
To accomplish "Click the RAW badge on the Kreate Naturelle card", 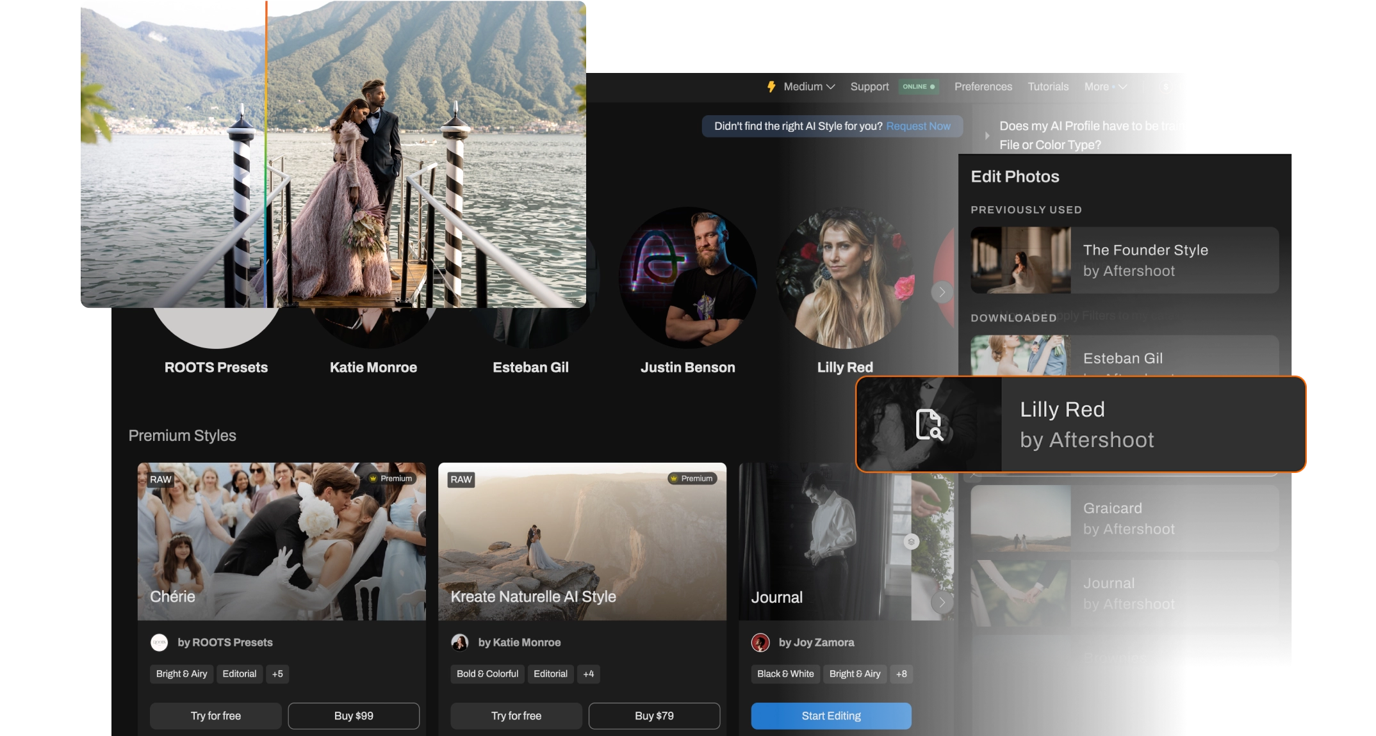I will point(461,479).
